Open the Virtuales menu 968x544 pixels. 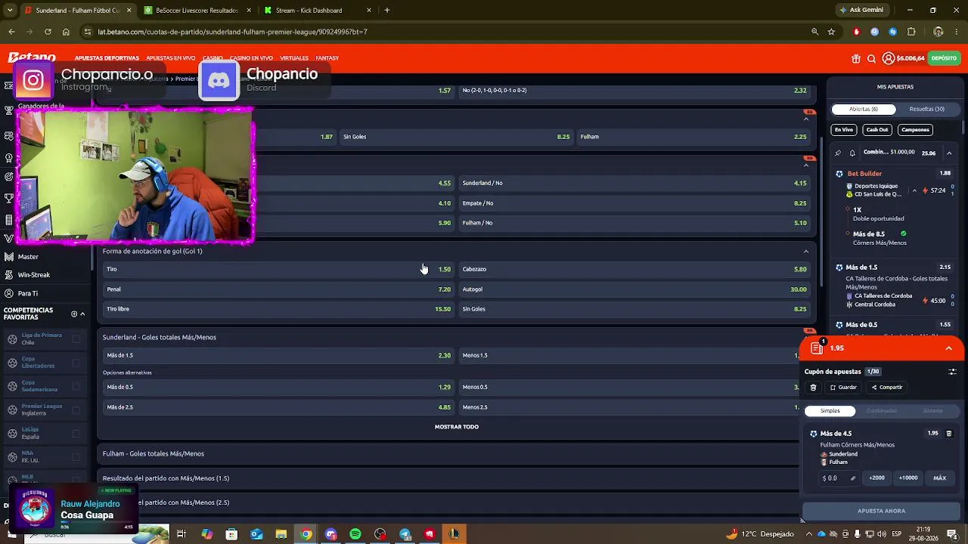point(294,58)
